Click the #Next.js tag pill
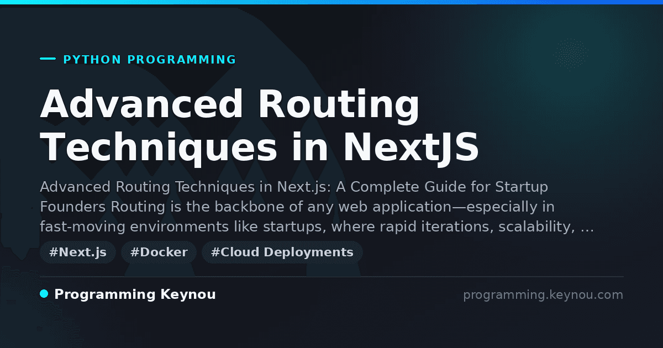The width and height of the screenshot is (663, 348). click(78, 252)
